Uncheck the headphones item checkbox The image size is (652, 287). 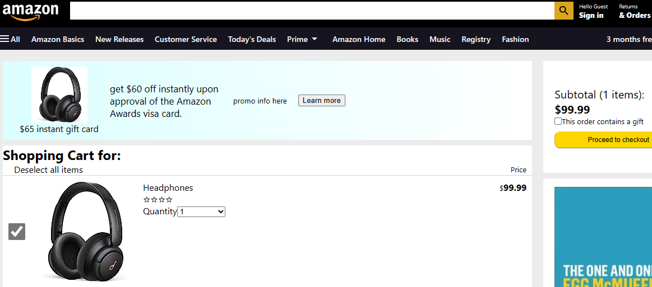pos(17,232)
